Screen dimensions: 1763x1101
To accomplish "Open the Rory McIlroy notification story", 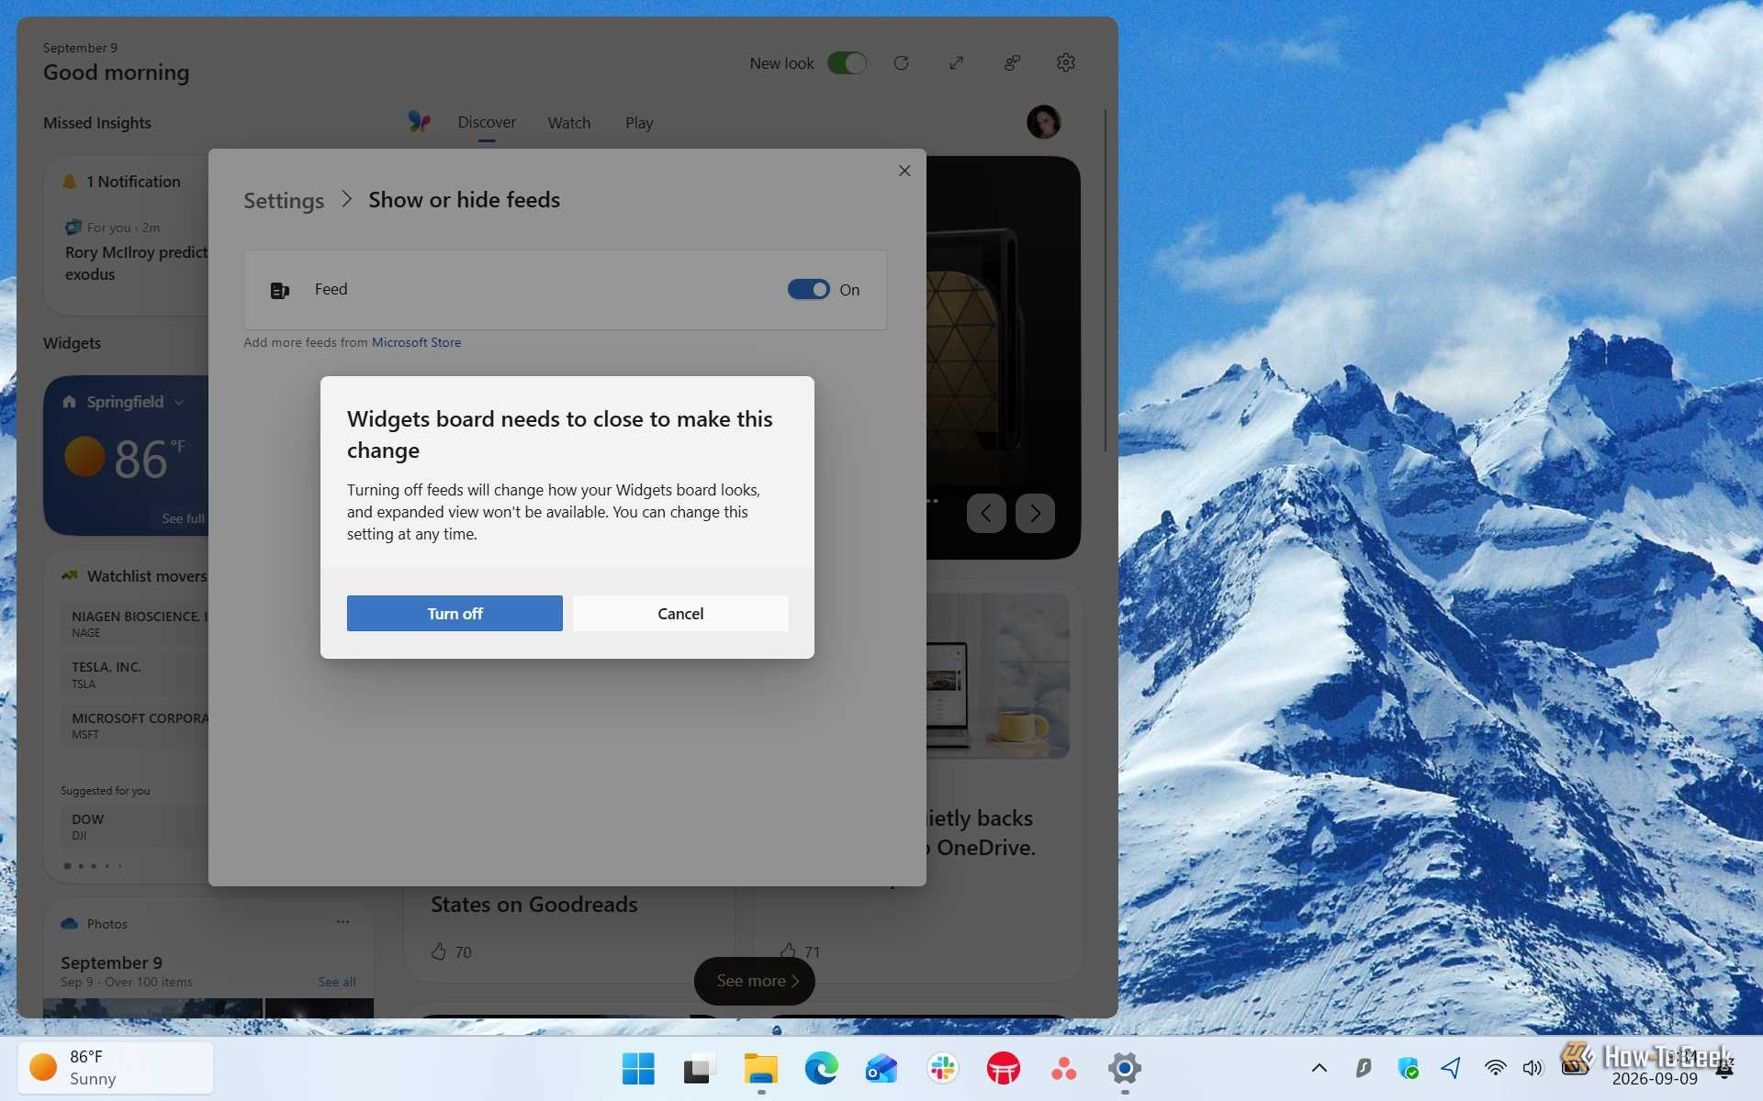I will [137, 263].
